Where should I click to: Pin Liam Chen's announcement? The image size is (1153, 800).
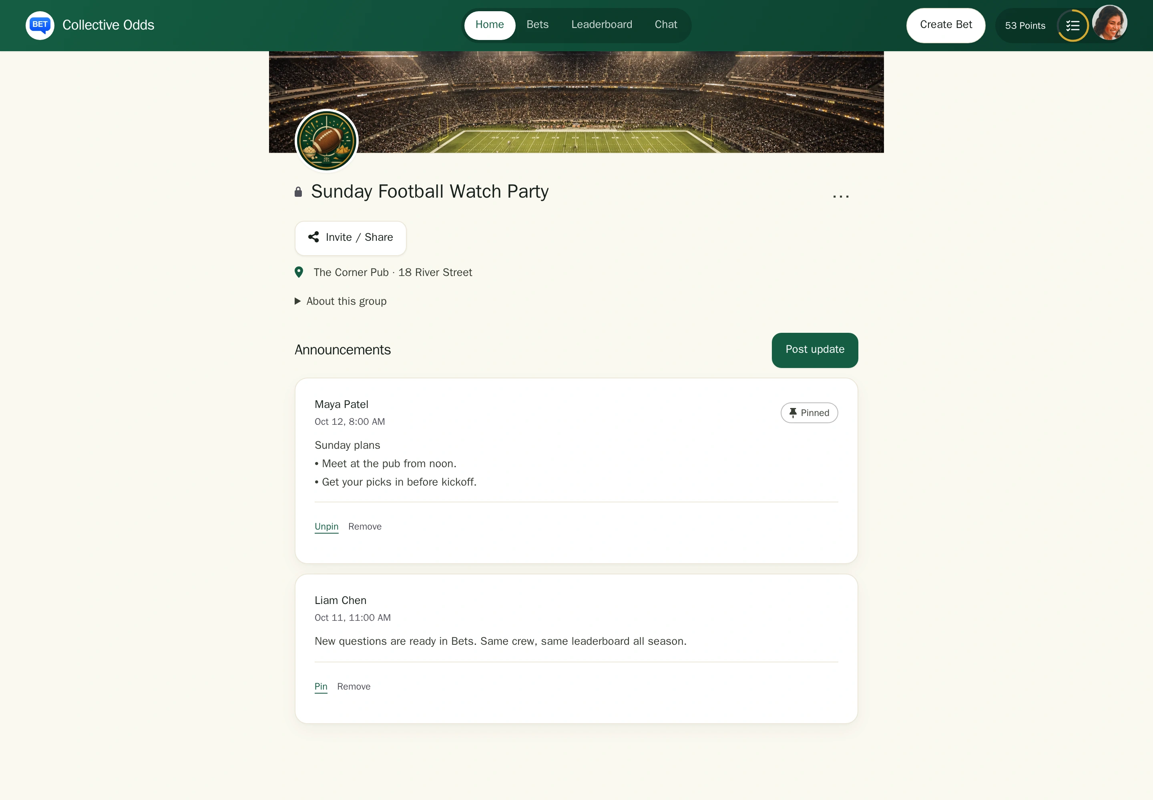coord(321,686)
